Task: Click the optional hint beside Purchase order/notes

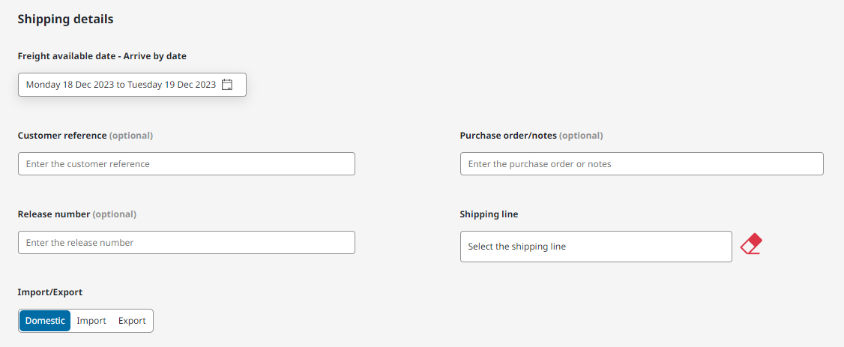Action: (x=581, y=136)
